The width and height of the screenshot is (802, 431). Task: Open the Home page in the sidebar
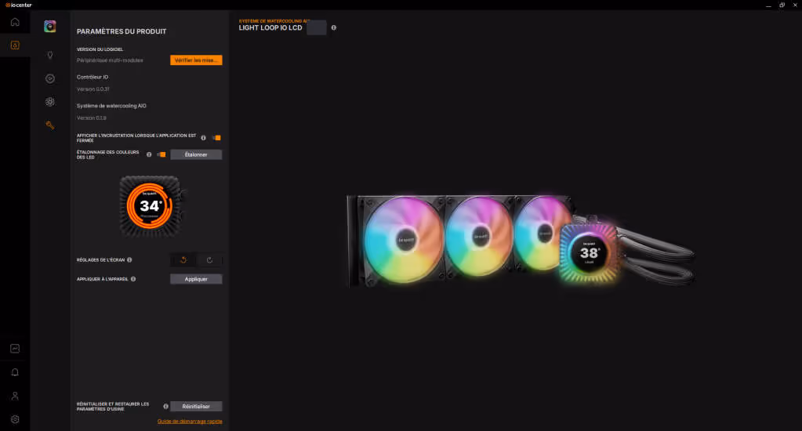15,22
